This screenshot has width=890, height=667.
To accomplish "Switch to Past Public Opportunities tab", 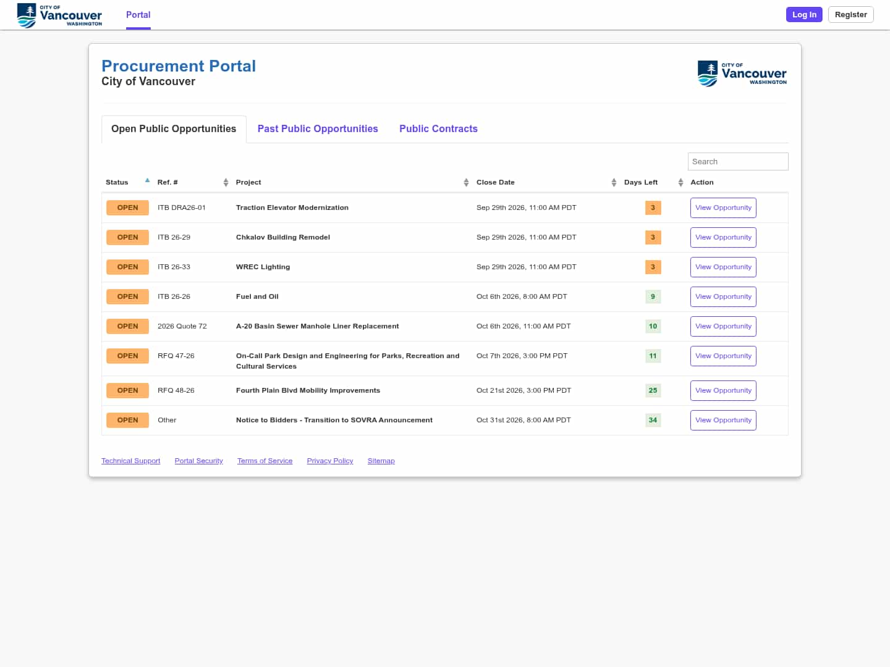I will click(x=318, y=129).
